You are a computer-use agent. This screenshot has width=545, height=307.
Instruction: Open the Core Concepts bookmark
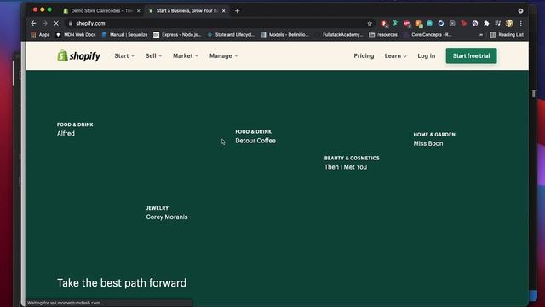coord(427,34)
